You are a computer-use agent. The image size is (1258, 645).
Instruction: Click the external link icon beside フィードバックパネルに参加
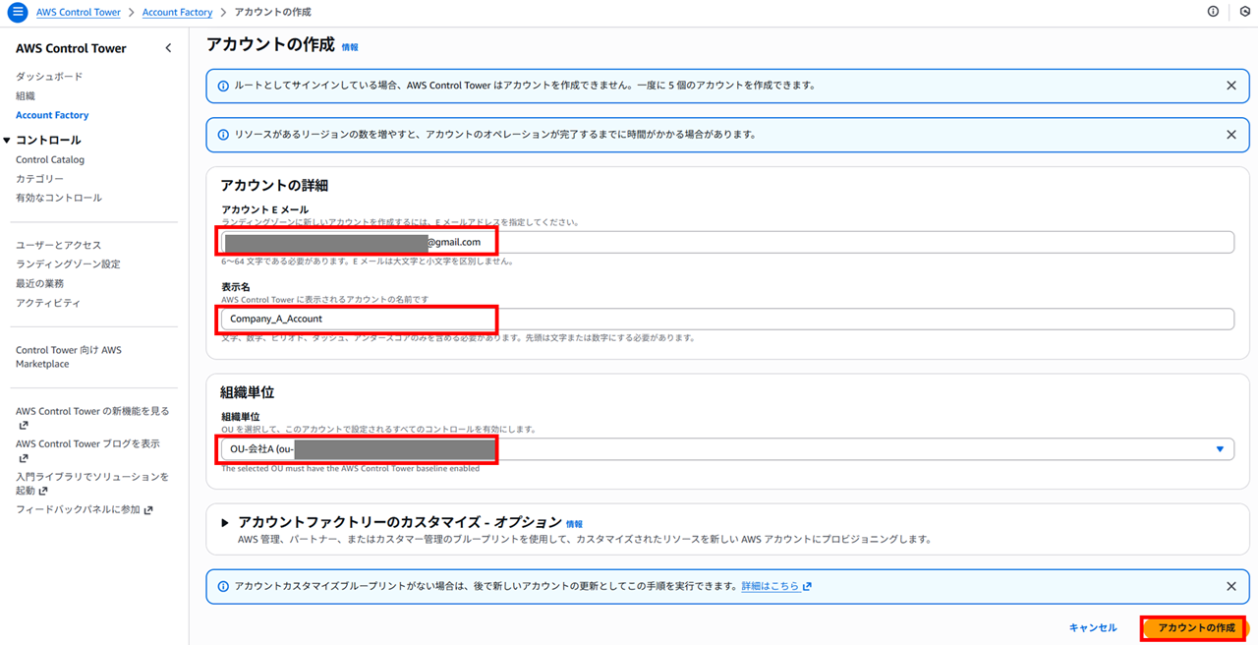[149, 509]
